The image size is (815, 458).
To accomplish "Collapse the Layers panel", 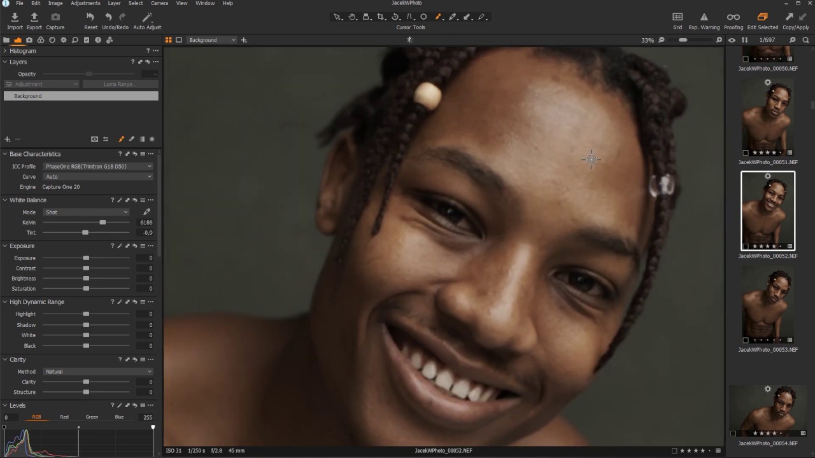I will 4,62.
